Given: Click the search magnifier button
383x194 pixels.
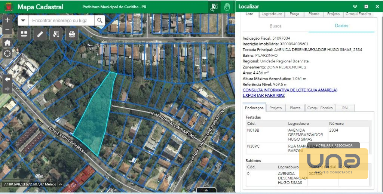Looking at the screenshot, I should pos(100,21).
